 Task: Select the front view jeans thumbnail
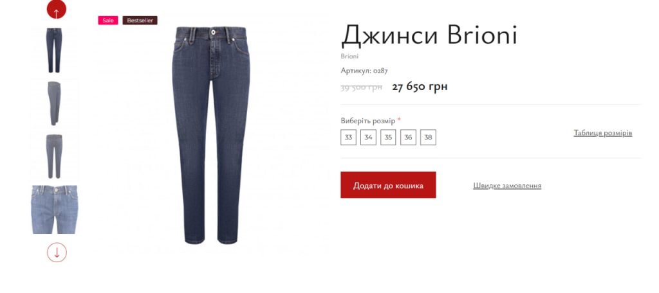coord(54,50)
